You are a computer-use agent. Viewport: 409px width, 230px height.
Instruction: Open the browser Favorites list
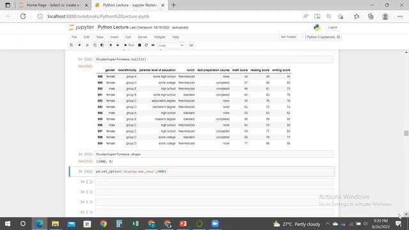pyautogui.click(x=357, y=16)
